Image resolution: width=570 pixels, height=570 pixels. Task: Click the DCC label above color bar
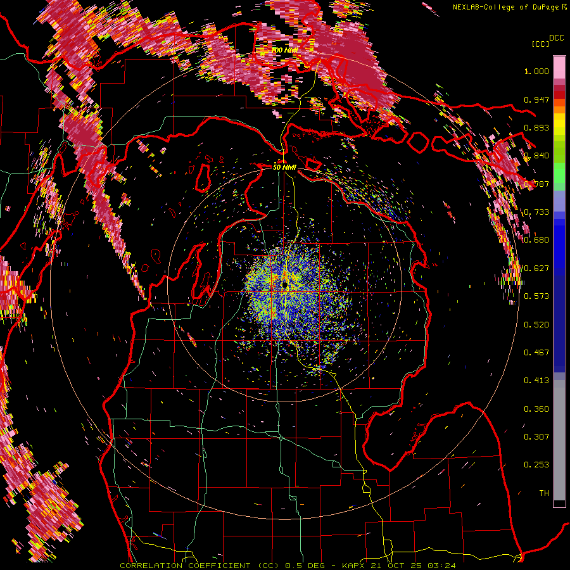(x=557, y=38)
